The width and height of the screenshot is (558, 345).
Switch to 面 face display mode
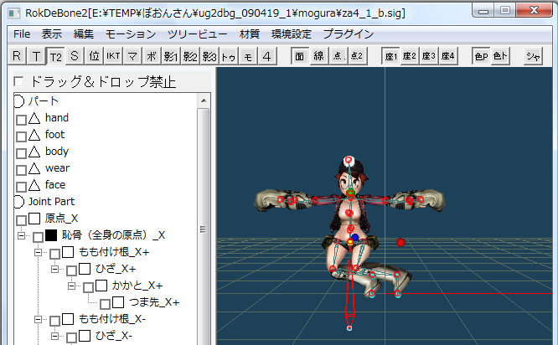[x=300, y=57]
